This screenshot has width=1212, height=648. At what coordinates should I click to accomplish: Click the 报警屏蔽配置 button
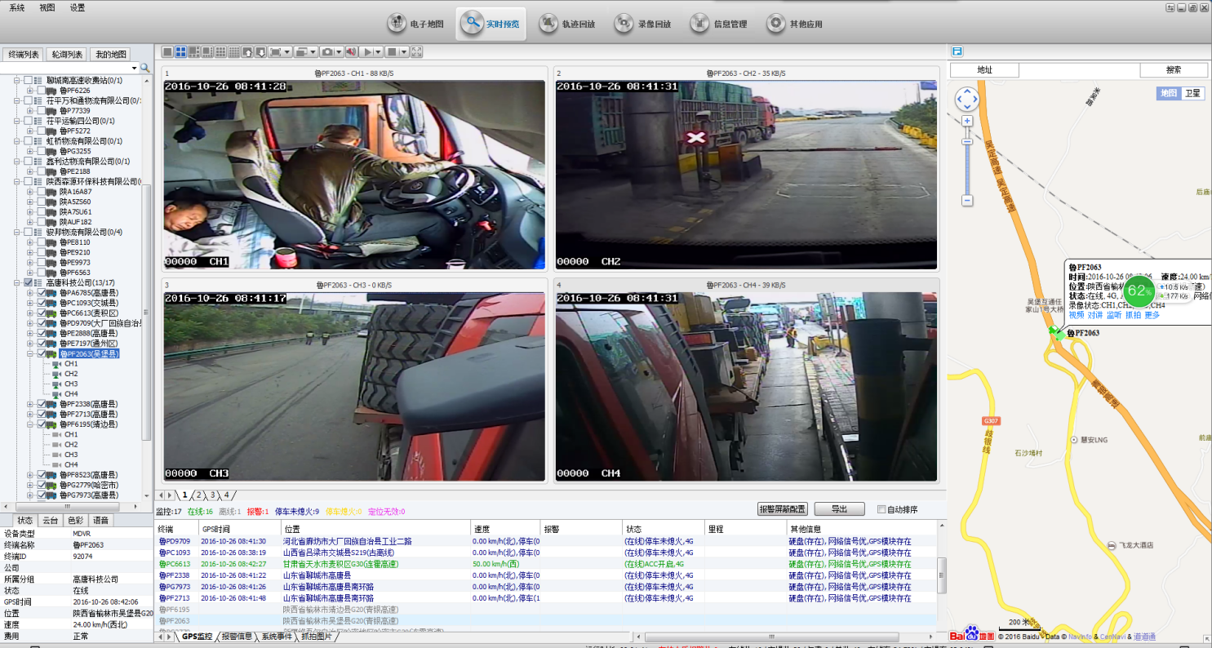pyautogui.click(x=782, y=509)
